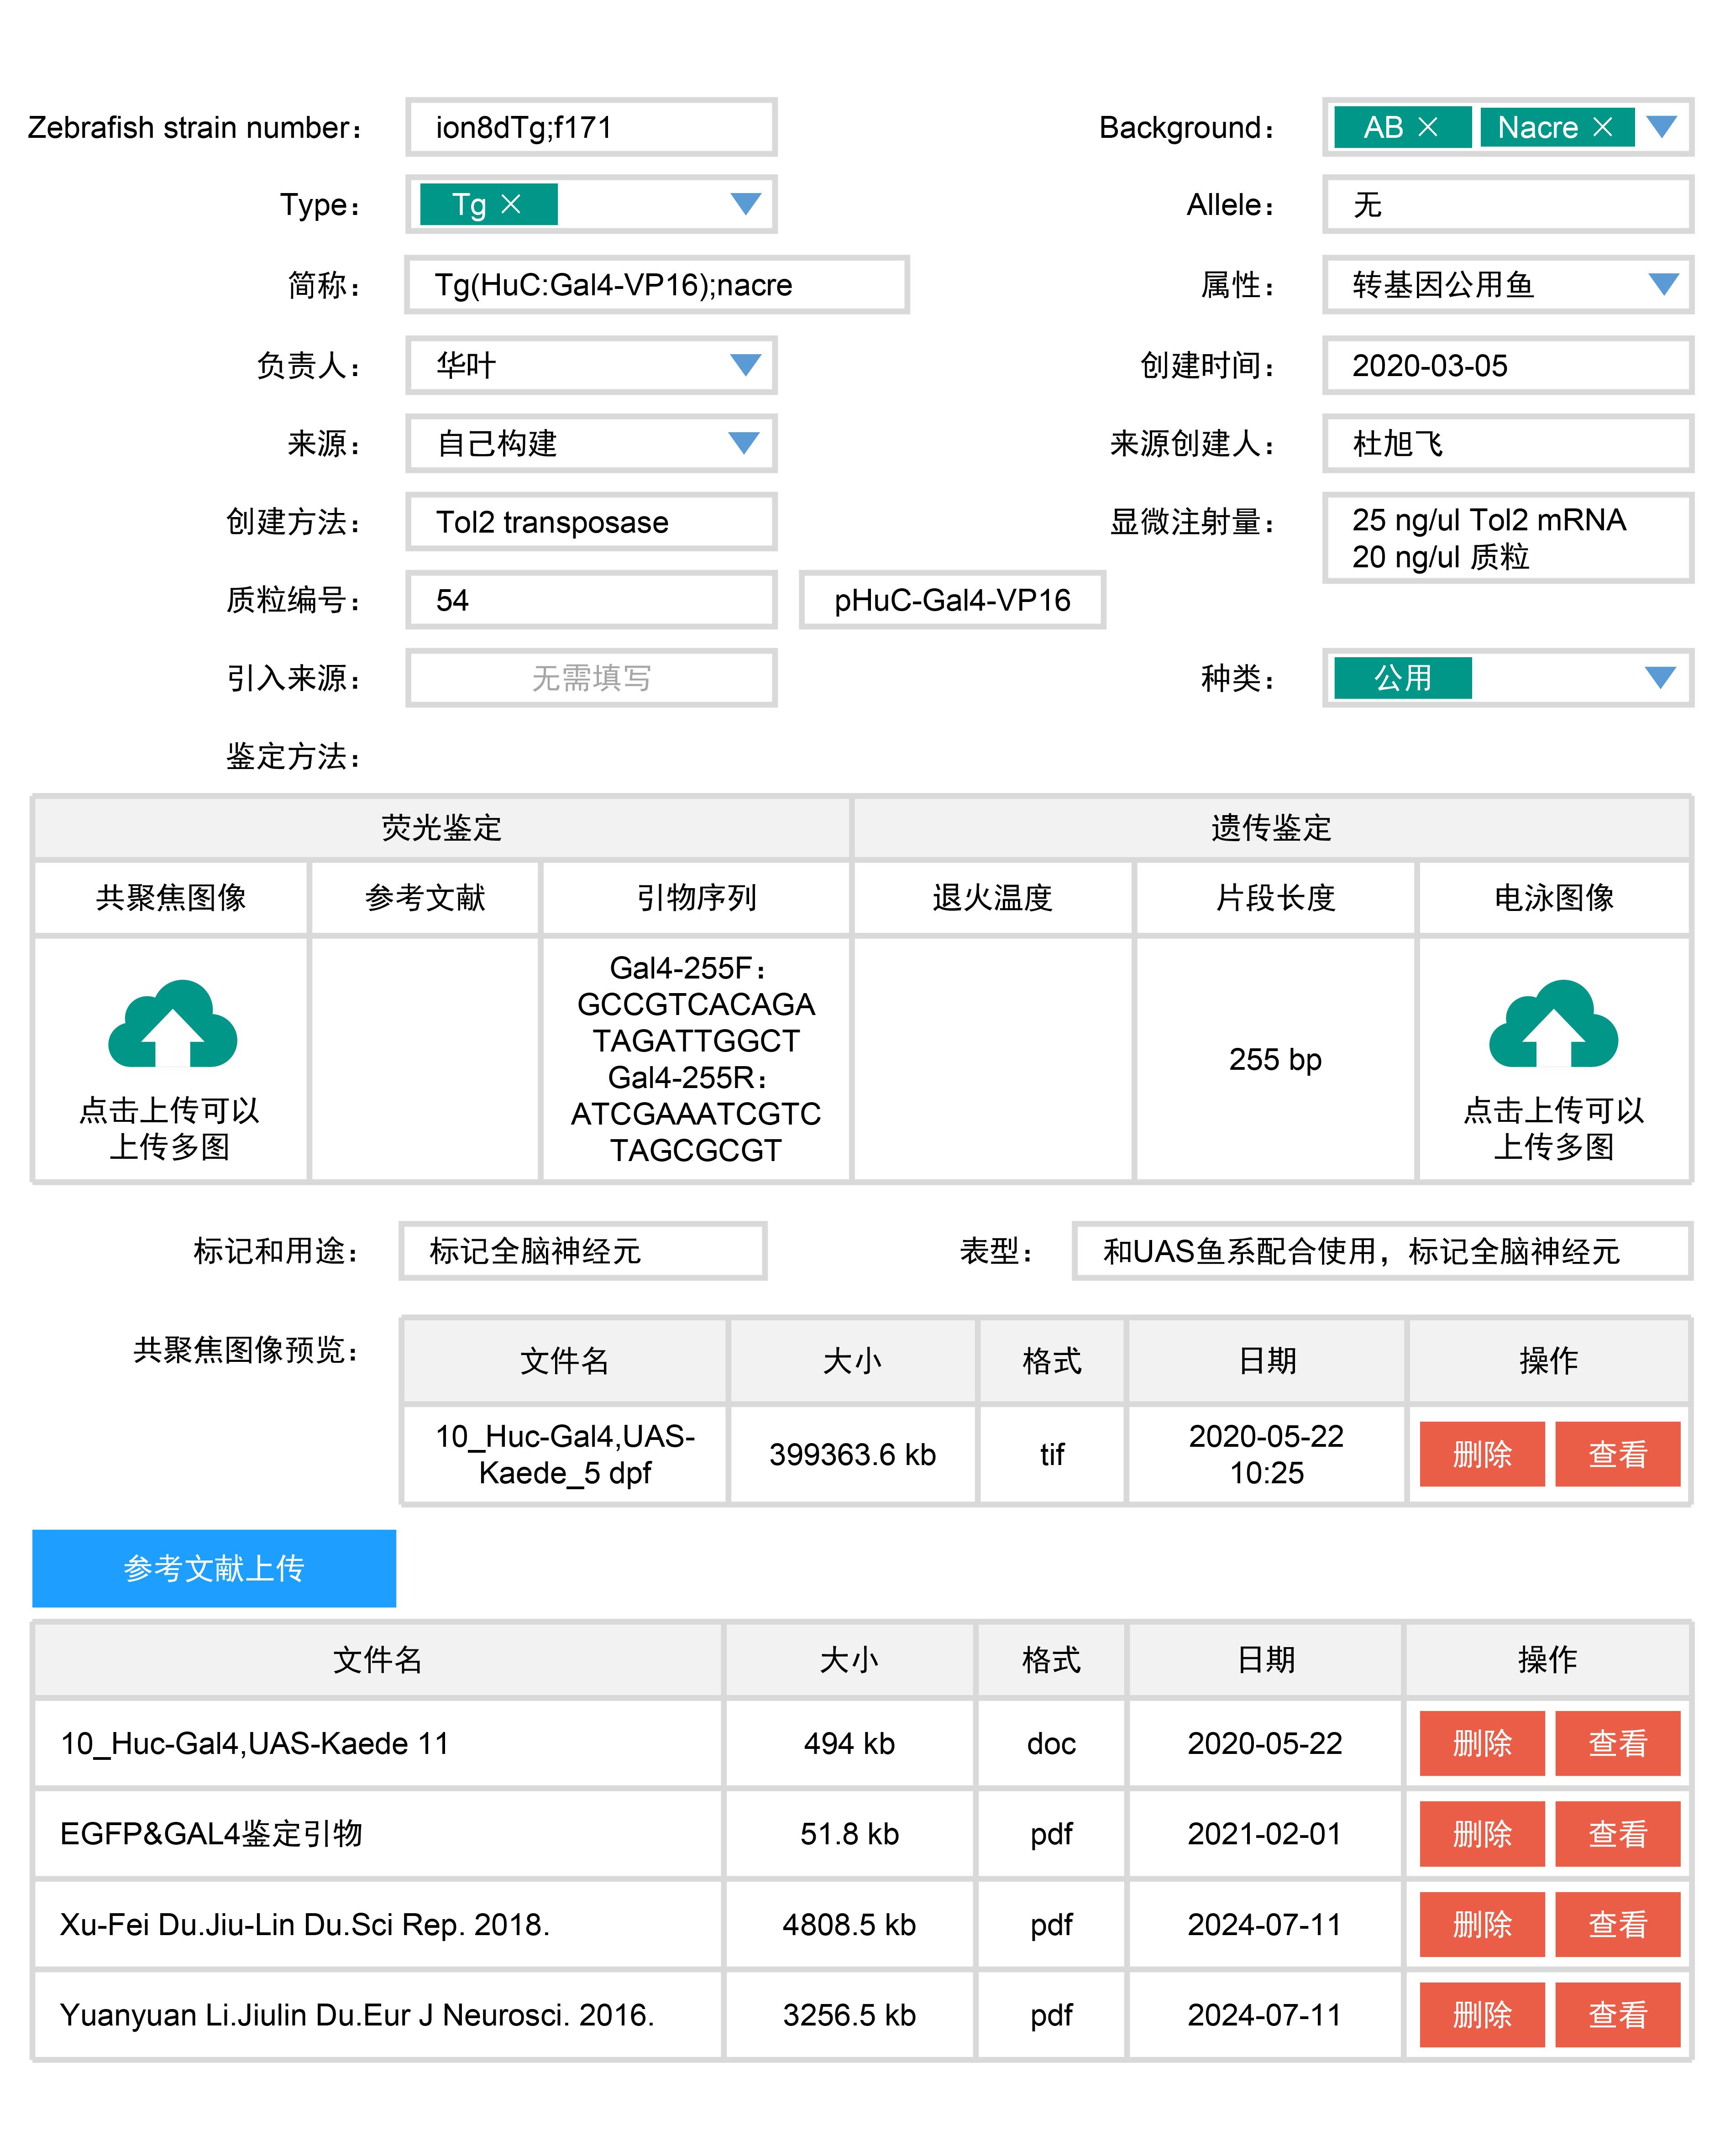This screenshot has height=2156, width=1725.
Task: View the 10_Huc-Gal4,UAS-Kaede_5 dpf tif image
Action: point(1616,1454)
